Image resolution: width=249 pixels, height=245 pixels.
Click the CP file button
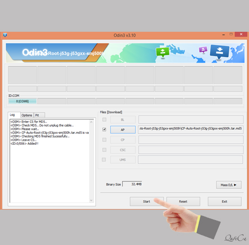123,140
